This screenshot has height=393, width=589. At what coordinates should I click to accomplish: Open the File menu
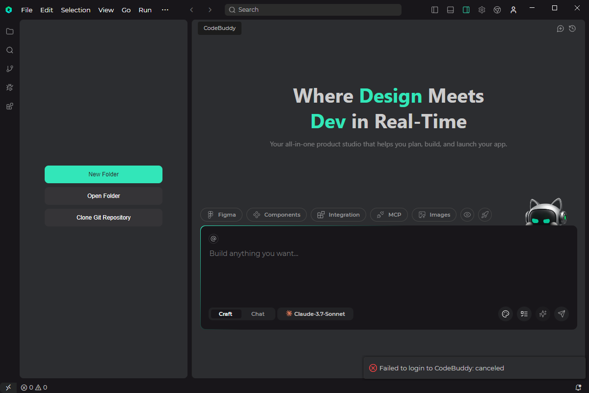click(x=27, y=10)
